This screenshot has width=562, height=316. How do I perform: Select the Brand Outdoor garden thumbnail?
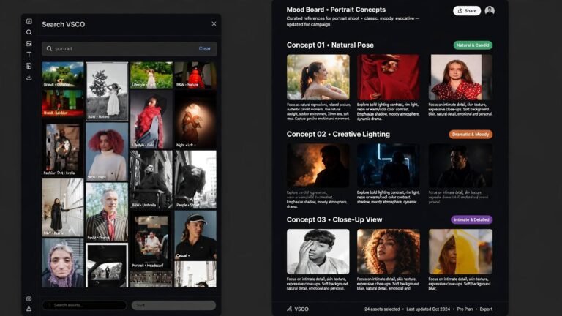(x=63, y=75)
